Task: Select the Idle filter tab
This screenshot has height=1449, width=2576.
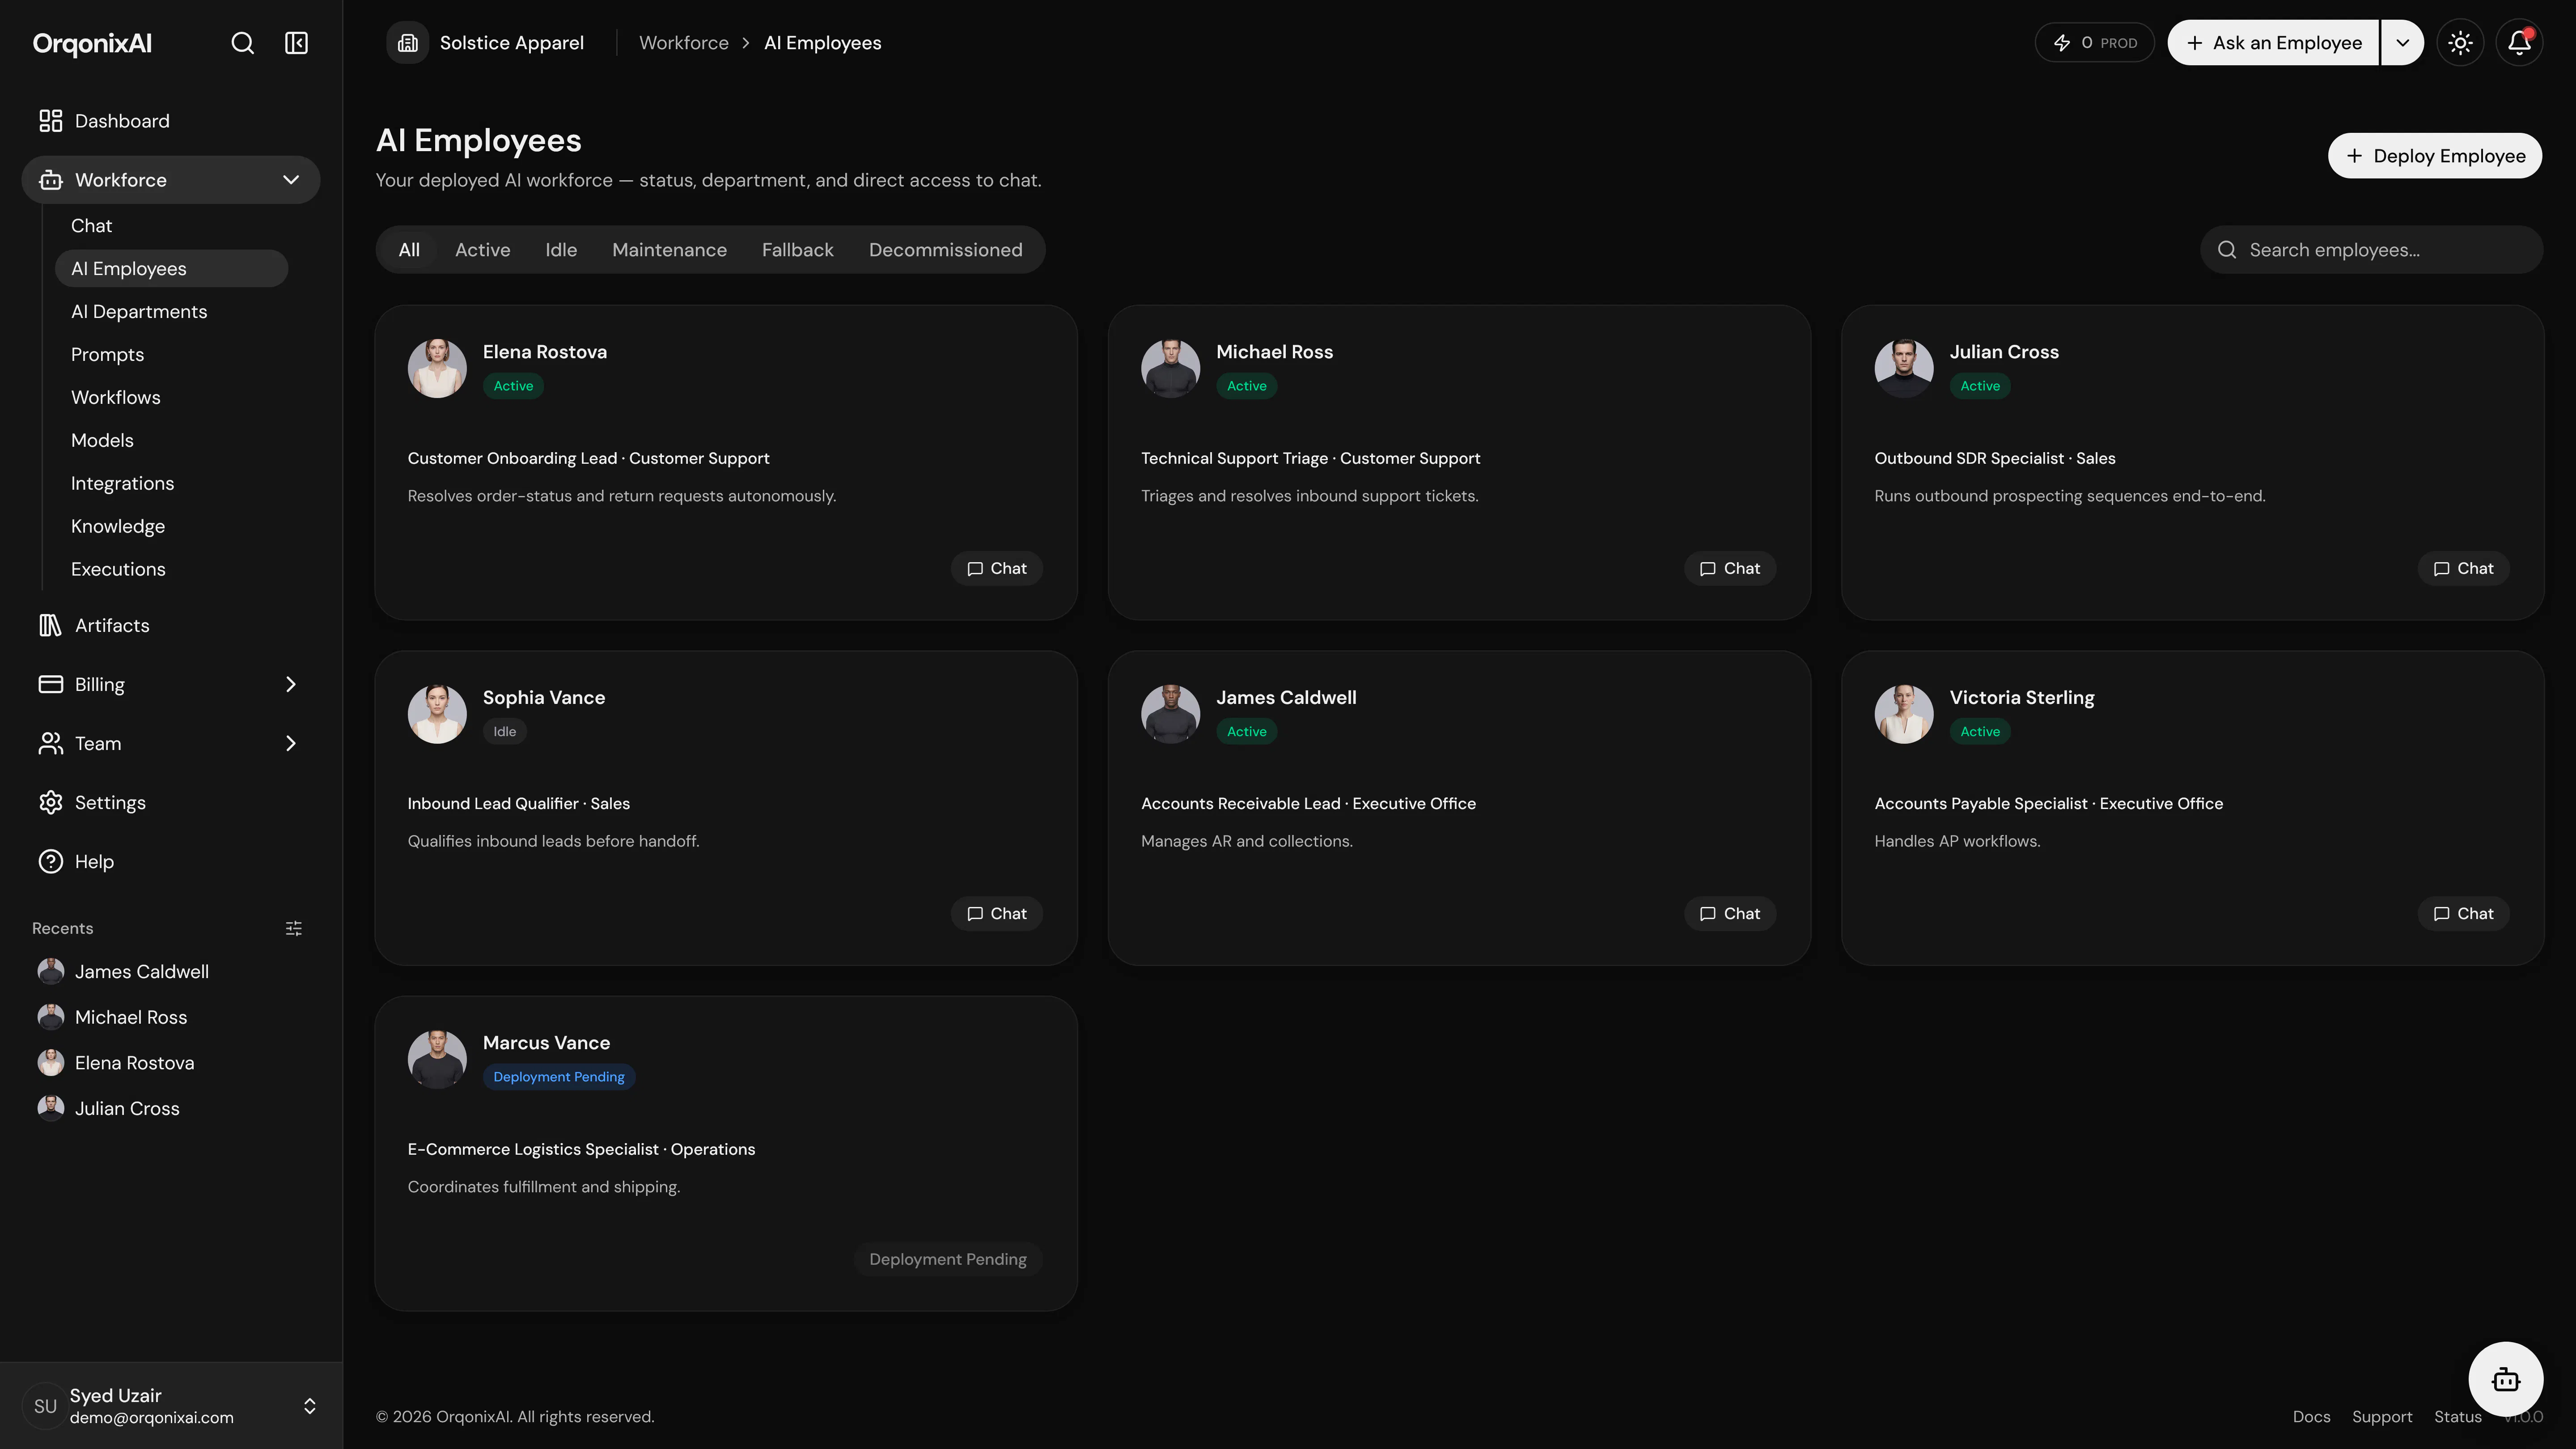Action: (x=561, y=250)
